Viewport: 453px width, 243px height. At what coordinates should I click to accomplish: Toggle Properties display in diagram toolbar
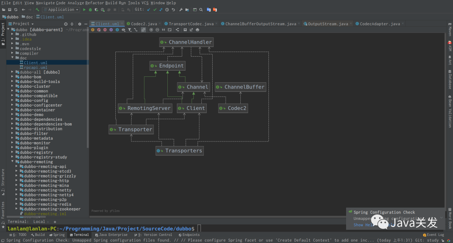(111, 30)
